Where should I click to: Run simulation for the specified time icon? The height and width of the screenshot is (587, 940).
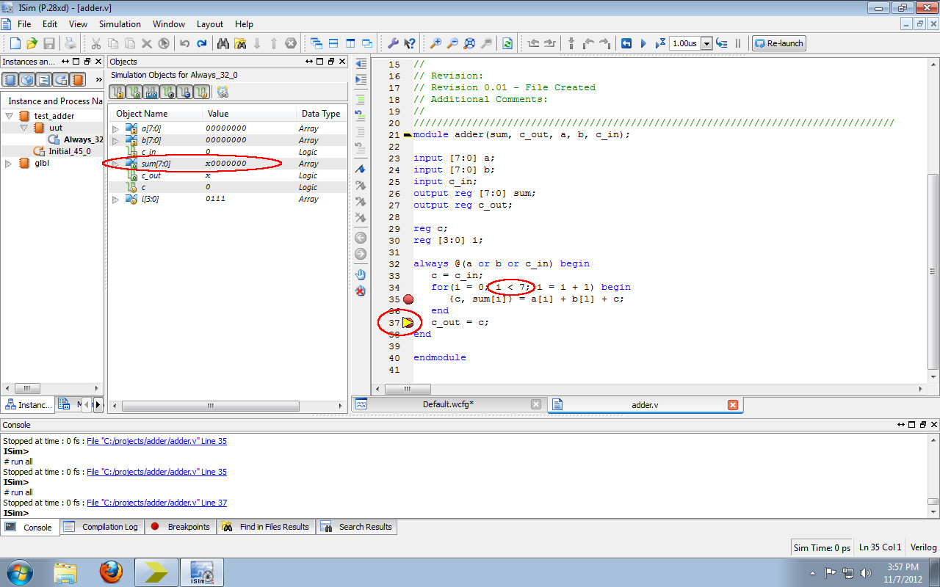[x=659, y=43]
